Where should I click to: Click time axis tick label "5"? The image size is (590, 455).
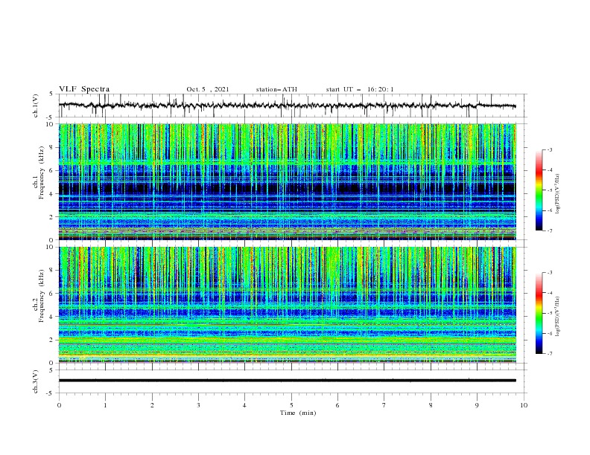coord(291,405)
